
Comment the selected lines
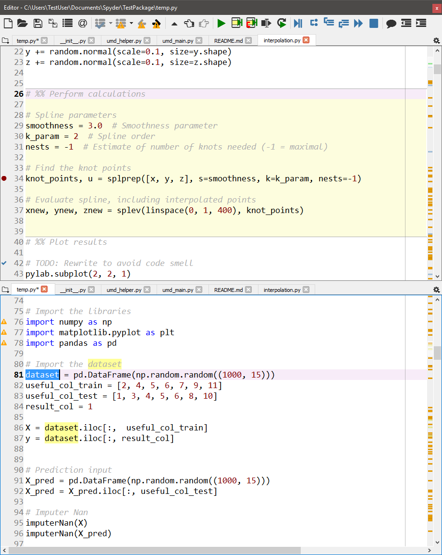[x=391, y=24]
